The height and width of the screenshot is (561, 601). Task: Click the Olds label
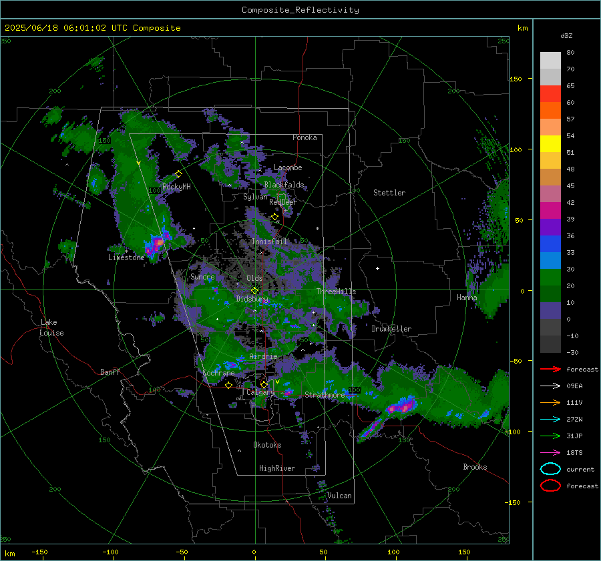[254, 278]
